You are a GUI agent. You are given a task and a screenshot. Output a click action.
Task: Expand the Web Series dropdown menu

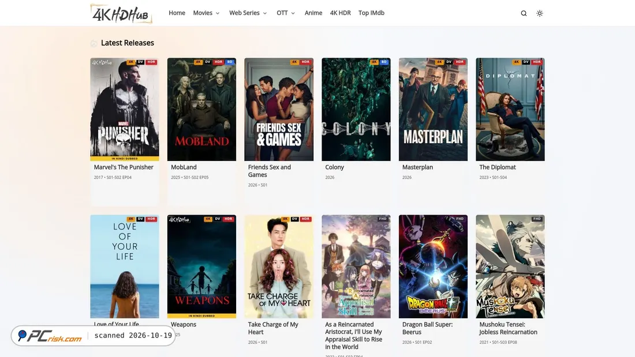pos(248,13)
